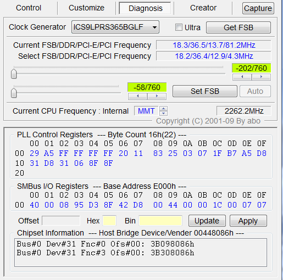
Task: Click the Update button
Action: (x=207, y=221)
